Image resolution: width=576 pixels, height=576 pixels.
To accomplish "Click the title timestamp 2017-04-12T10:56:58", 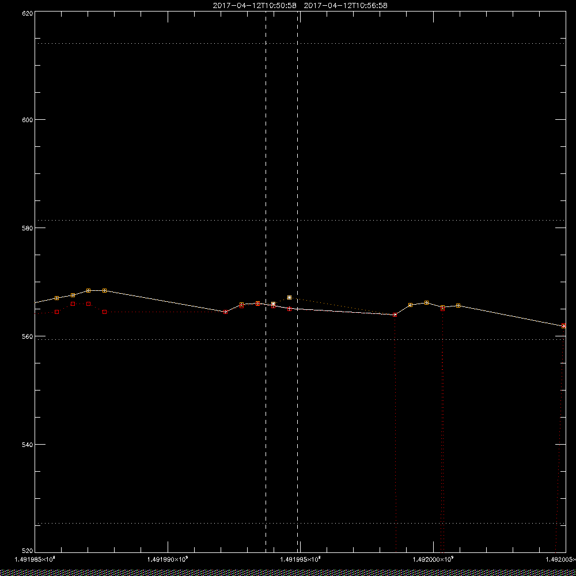I will pos(346,6).
